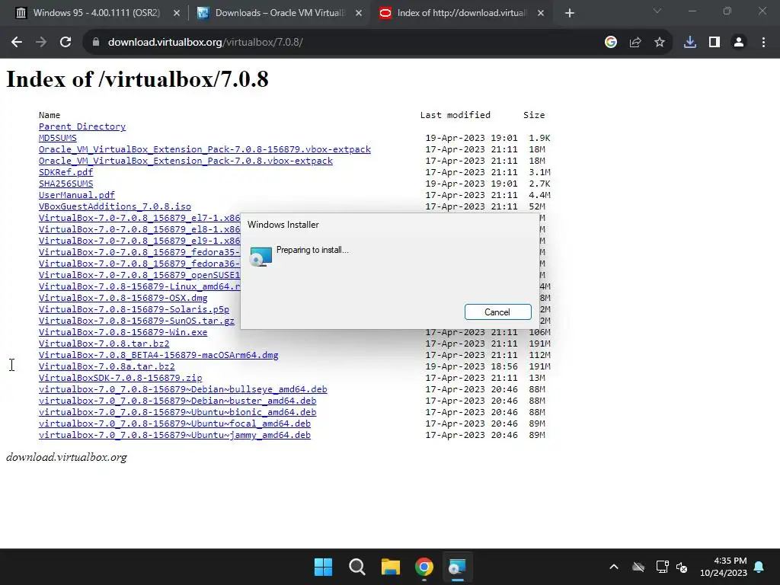Viewport: 780px width, 585px height.
Task: Download VirtualBox-7.0.8a.tar.bz2
Action: point(107,366)
